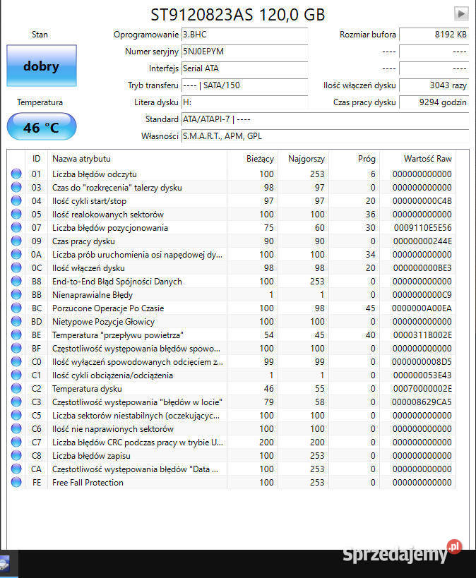Select 'Nienaprawialne Błędy' attribute name

pos(93,295)
